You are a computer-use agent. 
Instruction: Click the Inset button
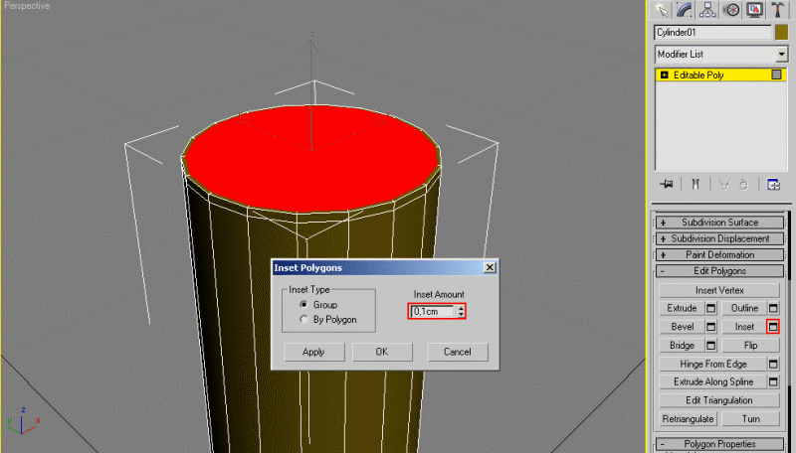[x=744, y=327]
